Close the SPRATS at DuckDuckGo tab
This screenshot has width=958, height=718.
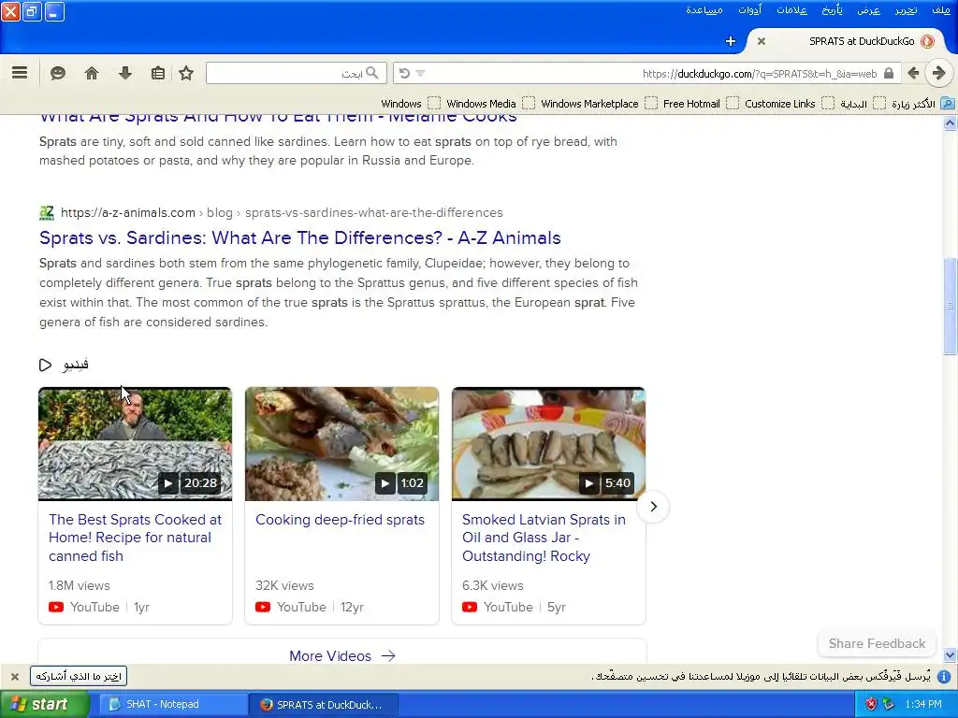(x=762, y=41)
